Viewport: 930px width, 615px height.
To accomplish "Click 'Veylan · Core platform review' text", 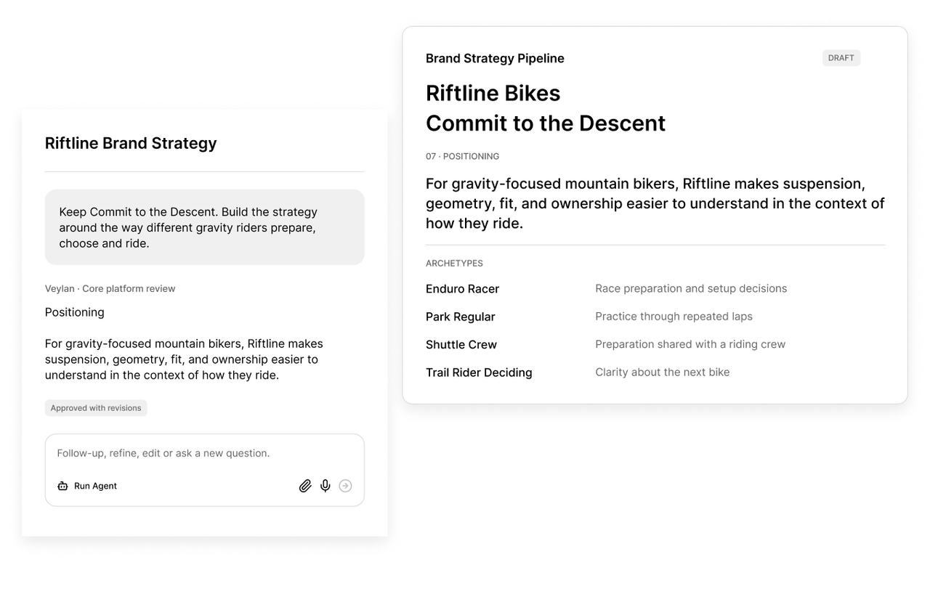I will pos(110,288).
